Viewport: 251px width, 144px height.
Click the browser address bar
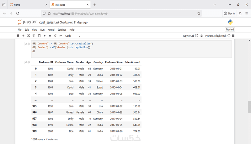click(122, 13)
